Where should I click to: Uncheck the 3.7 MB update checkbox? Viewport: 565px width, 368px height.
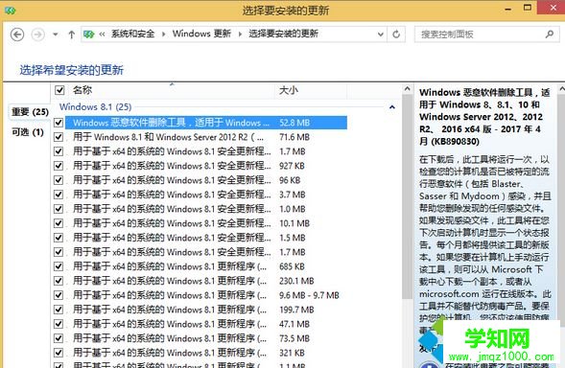tap(59, 195)
